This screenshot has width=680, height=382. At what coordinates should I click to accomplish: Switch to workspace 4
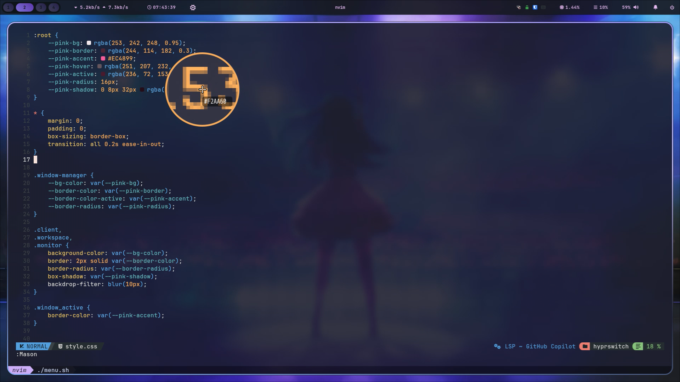[x=53, y=7]
